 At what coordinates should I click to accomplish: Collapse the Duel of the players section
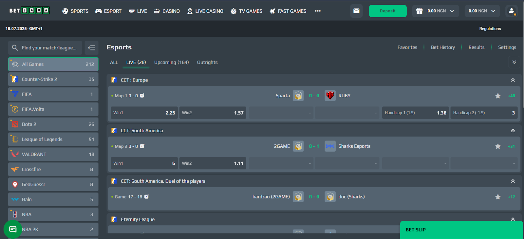513,181
